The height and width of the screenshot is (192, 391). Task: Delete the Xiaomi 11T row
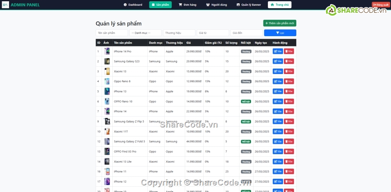289,132
